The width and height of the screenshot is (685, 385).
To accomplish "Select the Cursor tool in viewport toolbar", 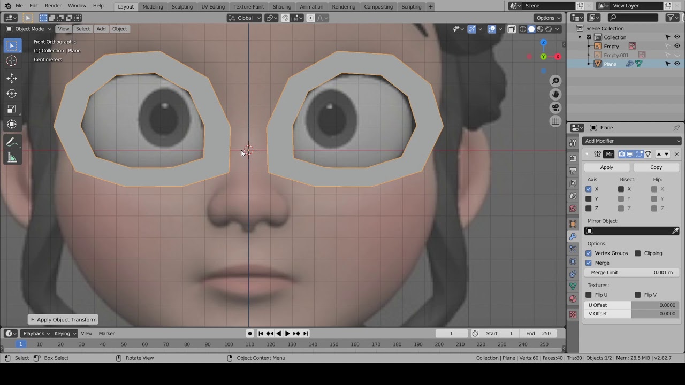I will pos(12,61).
